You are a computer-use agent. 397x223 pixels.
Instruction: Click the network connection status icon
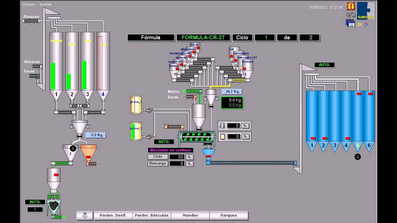click(x=351, y=15)
